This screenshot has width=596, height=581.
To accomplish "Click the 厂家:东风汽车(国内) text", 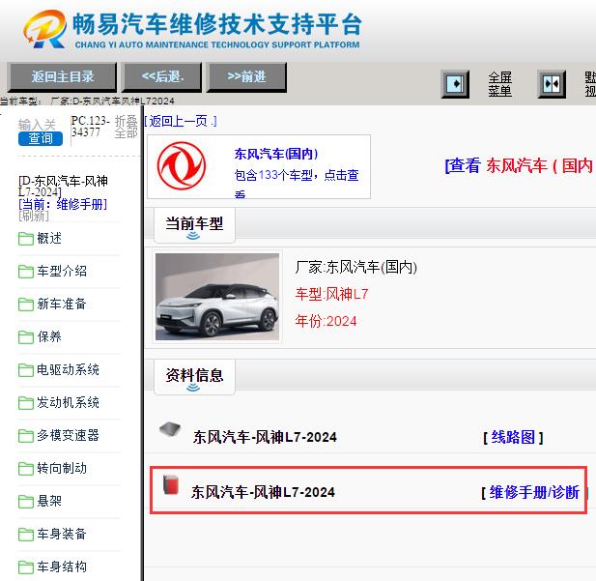I will click(356, 267).
